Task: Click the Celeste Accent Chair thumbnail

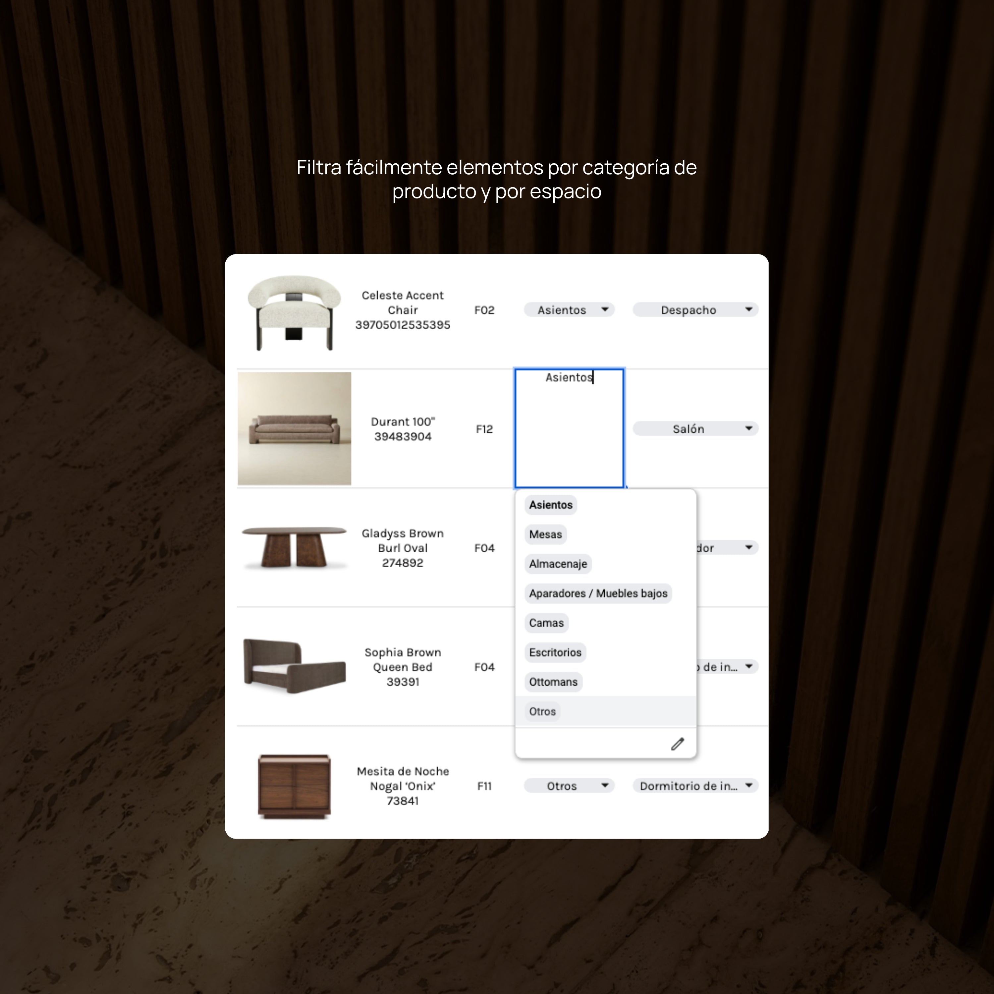Action: [294, 312]
